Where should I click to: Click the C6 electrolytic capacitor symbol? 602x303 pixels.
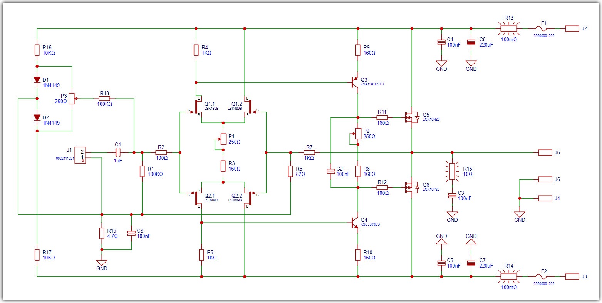471,42
